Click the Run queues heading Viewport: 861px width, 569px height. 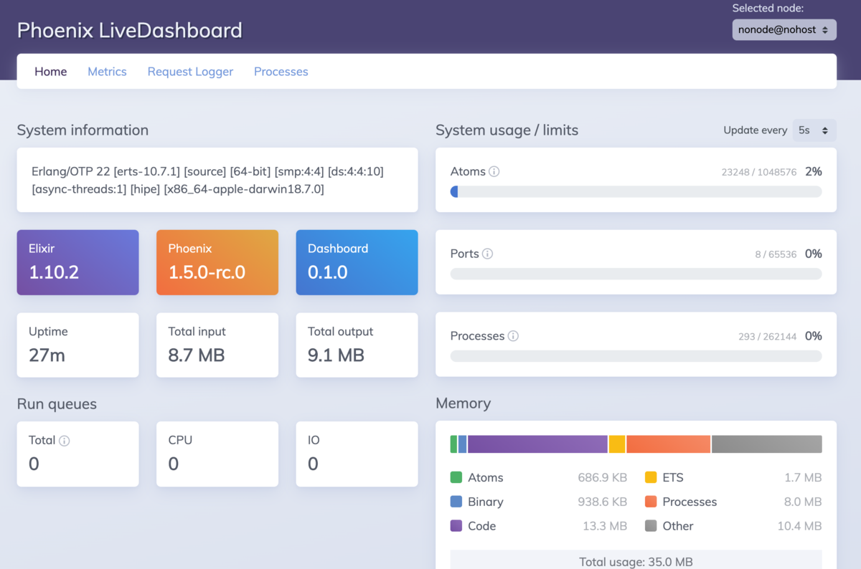[x=57, y=404]
